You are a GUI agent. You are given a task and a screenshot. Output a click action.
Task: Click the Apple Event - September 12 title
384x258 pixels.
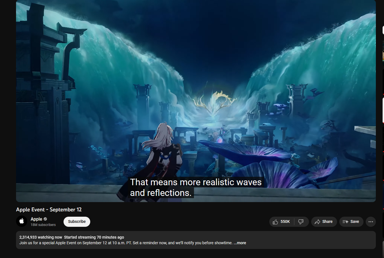[x=49, y=210]
